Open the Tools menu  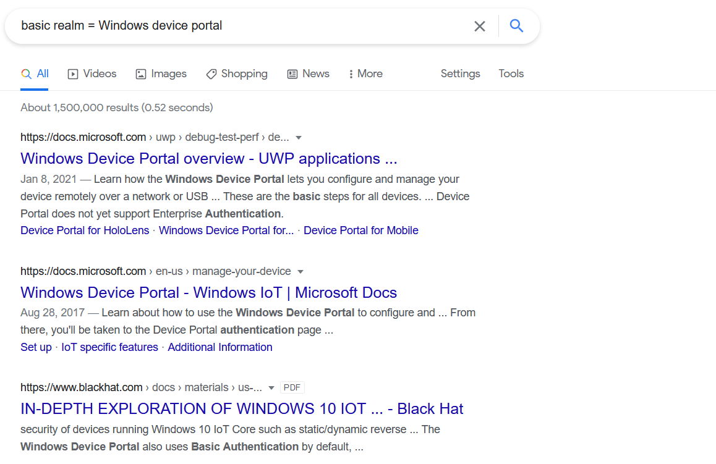(511, 74)
